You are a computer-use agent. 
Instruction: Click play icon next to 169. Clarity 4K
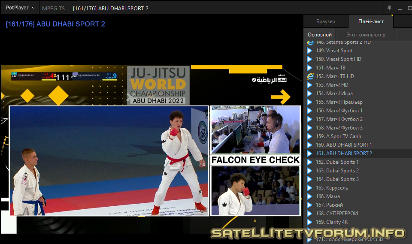[x=309, y=222]
